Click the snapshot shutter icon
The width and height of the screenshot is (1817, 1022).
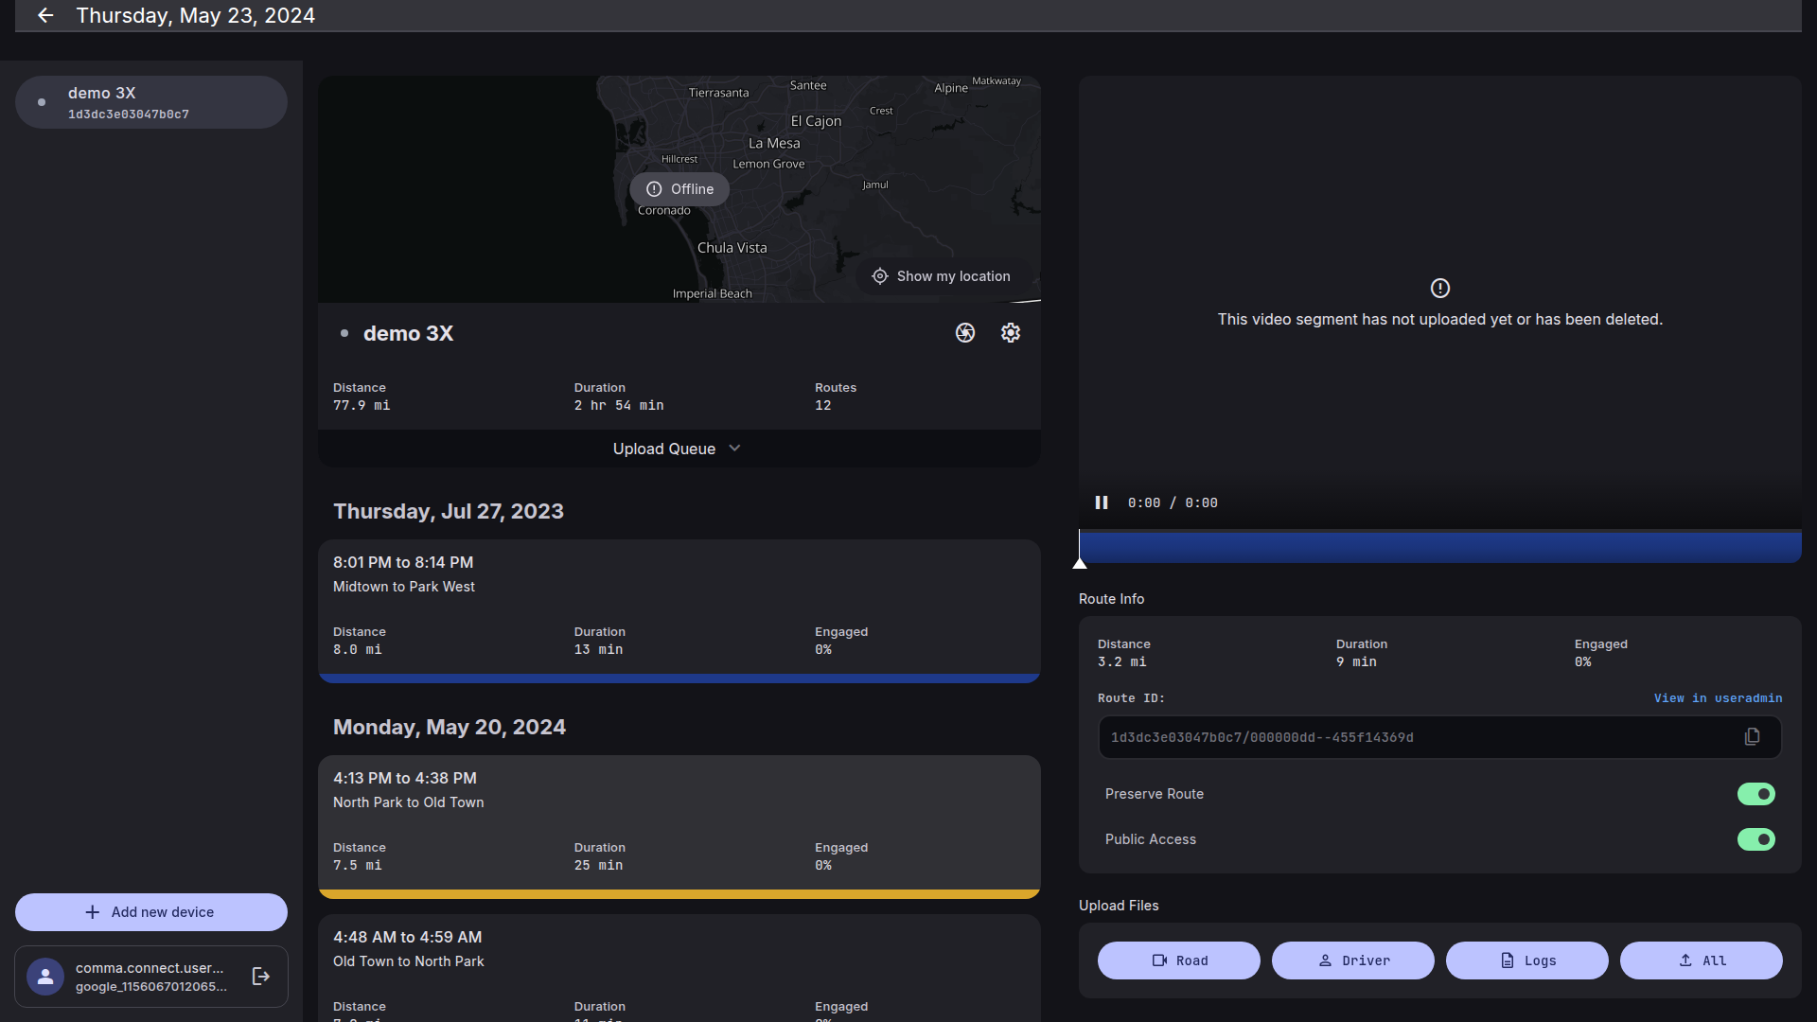click(965, 333)
